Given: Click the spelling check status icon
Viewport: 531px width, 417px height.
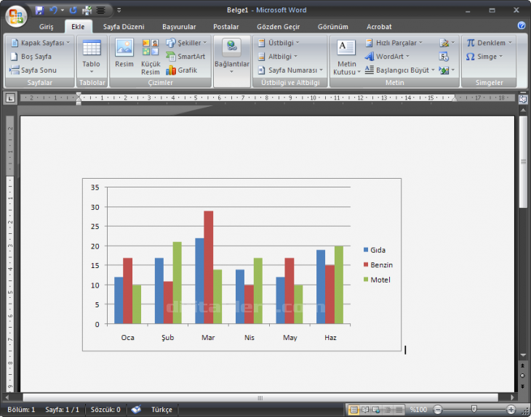Looking at the screenshot, I should [136, 409].
